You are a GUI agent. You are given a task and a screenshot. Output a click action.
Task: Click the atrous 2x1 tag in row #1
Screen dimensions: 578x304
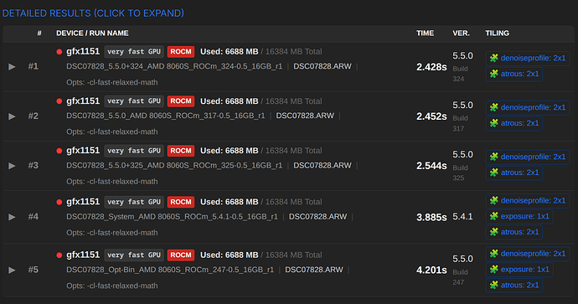tap(514, 74)
